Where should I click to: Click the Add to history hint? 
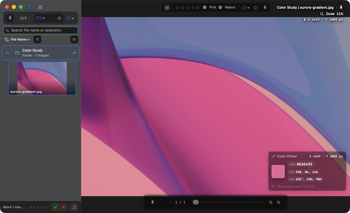(292, 187)
